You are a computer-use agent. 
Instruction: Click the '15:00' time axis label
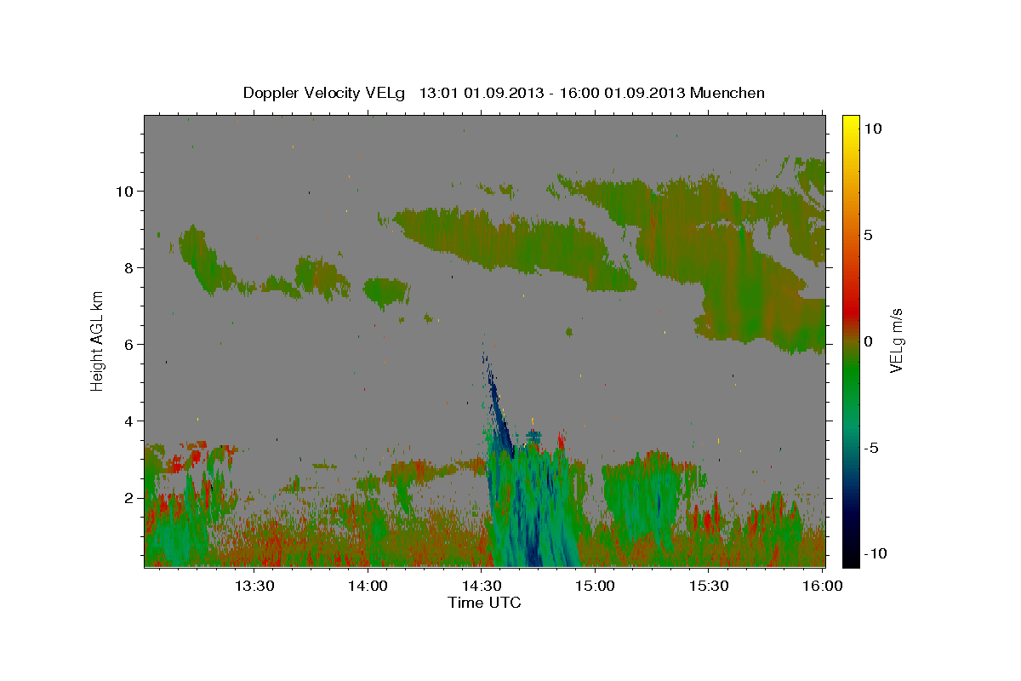596,587
